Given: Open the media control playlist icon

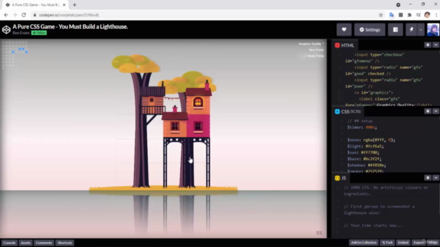Looking at the screenshot, I should 418,15.
